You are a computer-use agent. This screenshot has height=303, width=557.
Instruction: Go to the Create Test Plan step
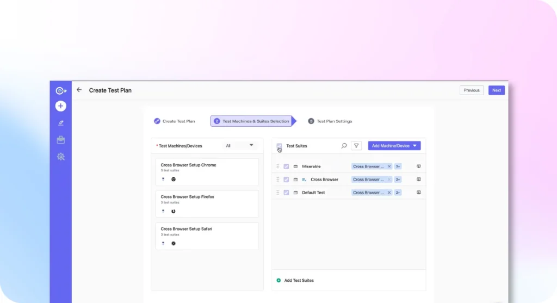pyautogui.click(x=174, y=121)
